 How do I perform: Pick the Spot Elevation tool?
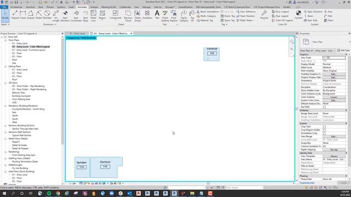65,16
